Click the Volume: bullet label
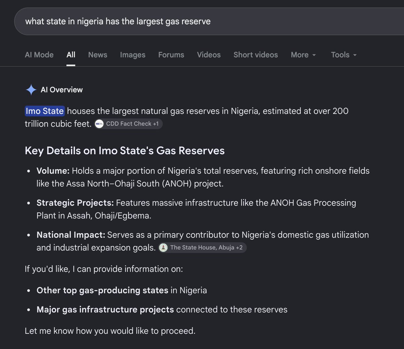404x349 pixels. [53, 171]
